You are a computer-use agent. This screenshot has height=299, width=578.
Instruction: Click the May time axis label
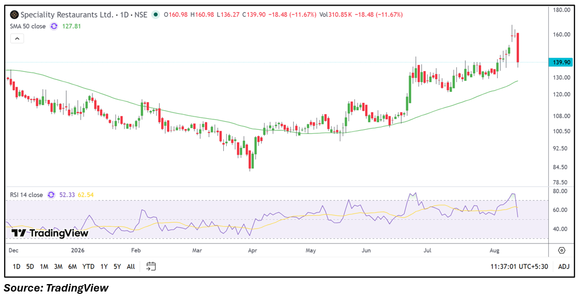tap(311, 251)
